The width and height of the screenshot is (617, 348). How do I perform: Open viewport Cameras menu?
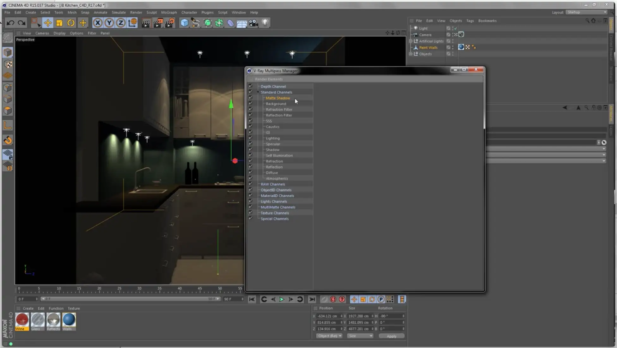pos(42,33)
